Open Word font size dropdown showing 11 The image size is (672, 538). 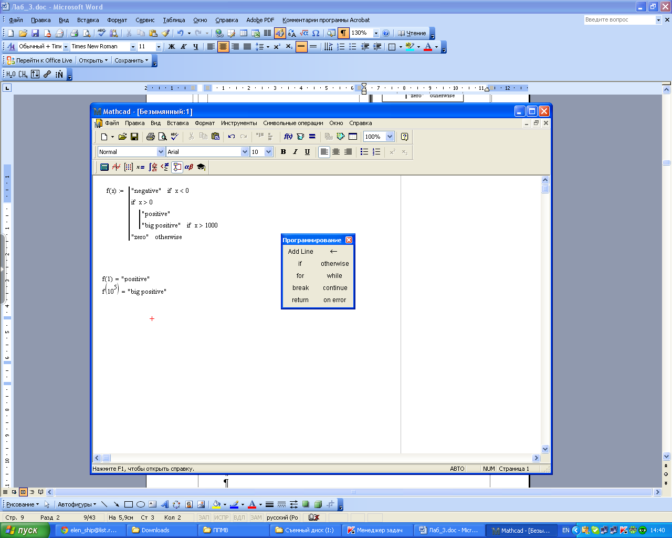pyautogui.click(x=159, y=47)
